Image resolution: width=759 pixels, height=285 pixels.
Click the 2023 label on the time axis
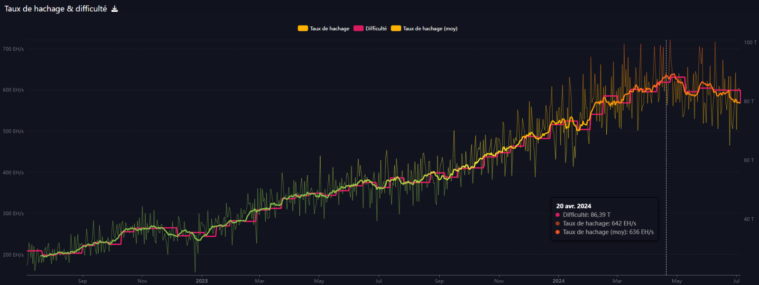coord(202,281)
